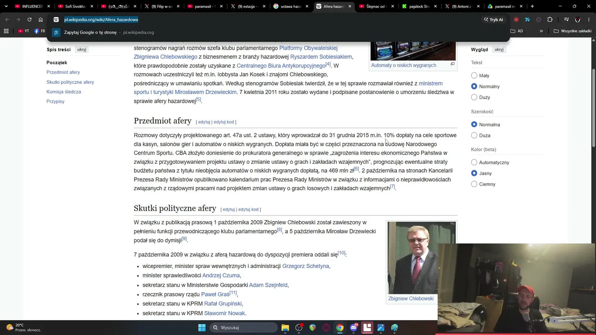596x335 pixels.
Task: Open the Windows Start menu
Action: click(x=202, y=328)
